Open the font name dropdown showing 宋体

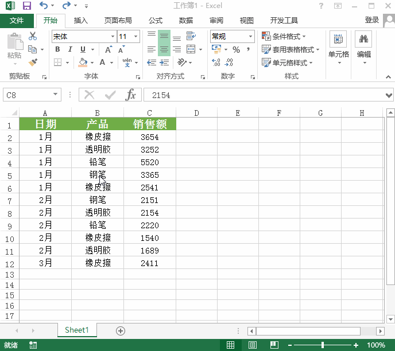pyautogui.click(x=113, y=36)
